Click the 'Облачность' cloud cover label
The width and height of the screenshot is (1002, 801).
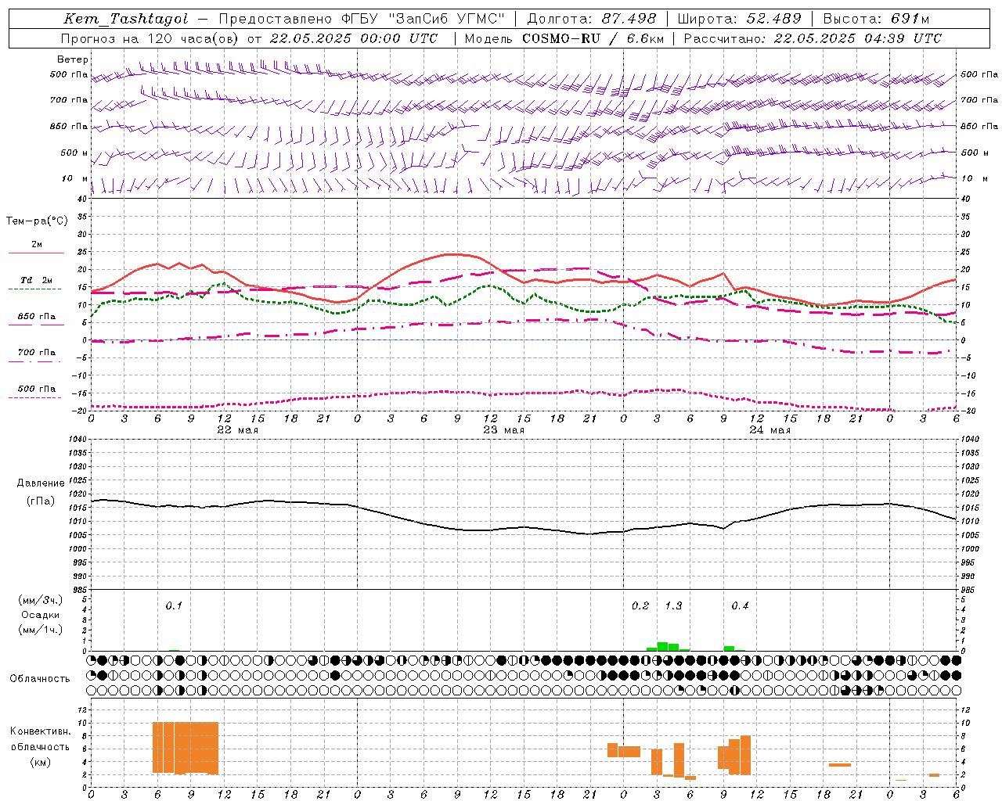[x=40, y=679]
